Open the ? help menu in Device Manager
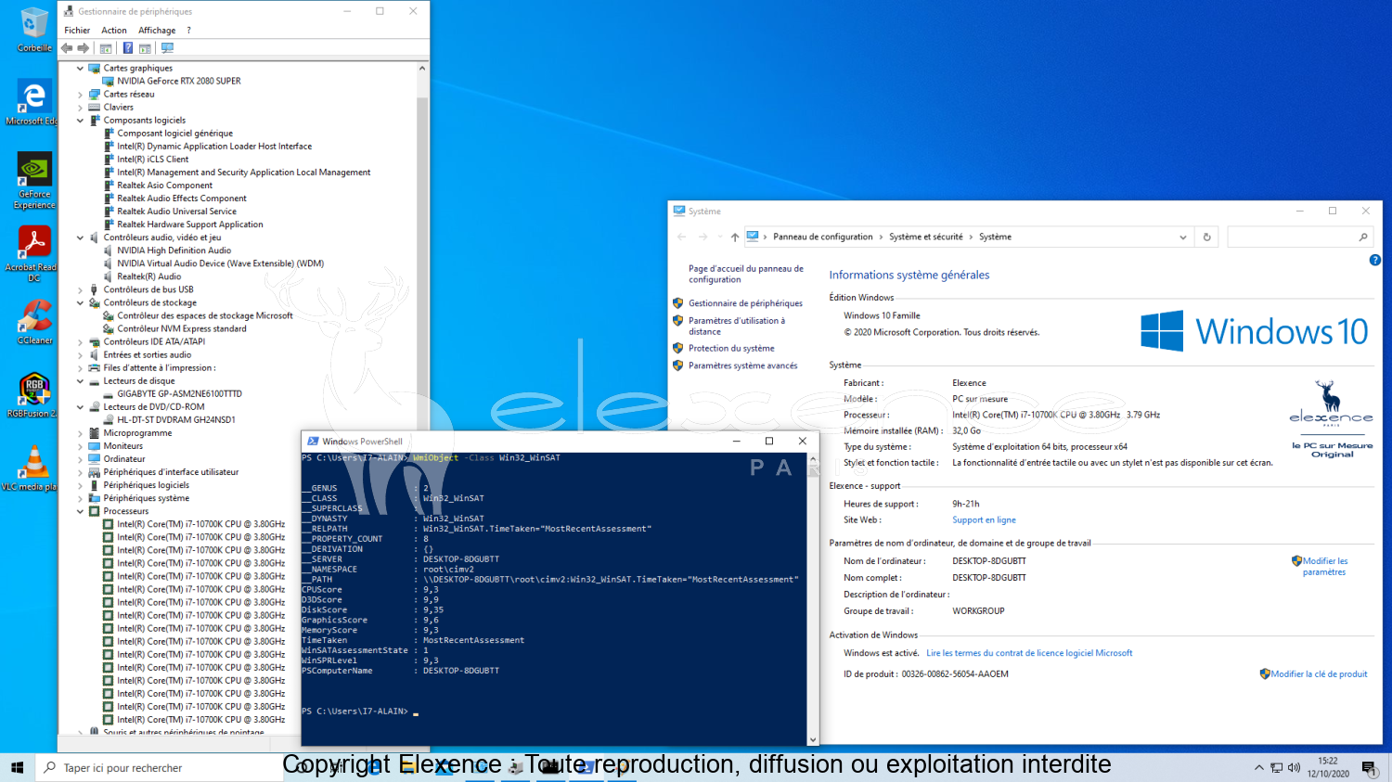1392x782 pixels. click(188, 31)
